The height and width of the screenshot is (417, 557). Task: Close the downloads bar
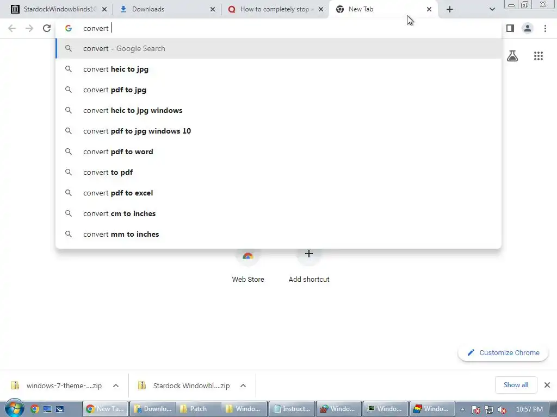coord(547,385)
